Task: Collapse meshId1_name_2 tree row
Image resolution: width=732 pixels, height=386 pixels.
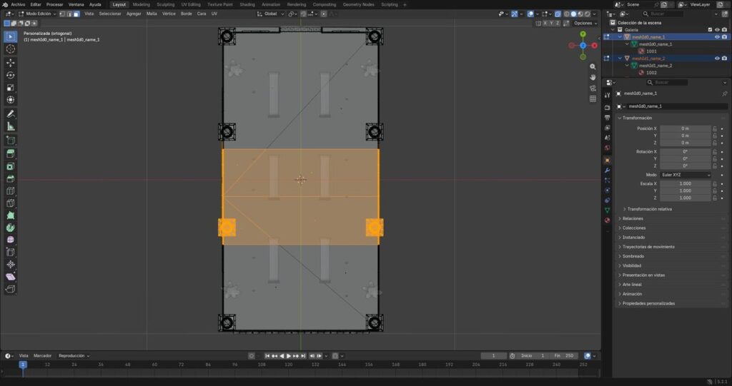Action: 620,59
